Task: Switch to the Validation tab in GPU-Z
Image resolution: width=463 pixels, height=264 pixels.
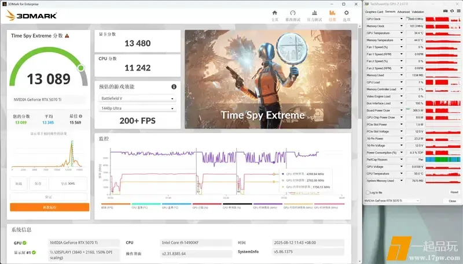Action: point(418,12)
